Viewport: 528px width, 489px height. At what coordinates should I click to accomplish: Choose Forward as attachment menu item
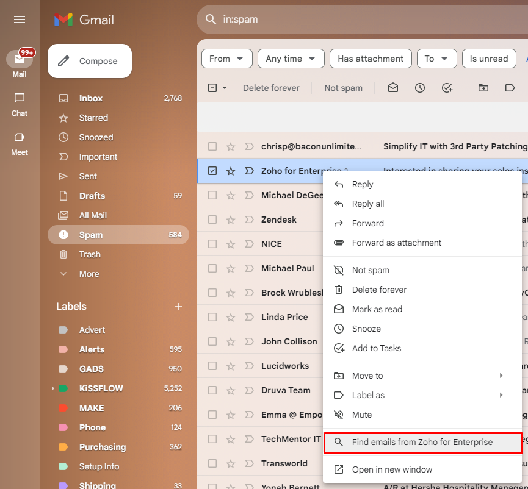point(422,243)
